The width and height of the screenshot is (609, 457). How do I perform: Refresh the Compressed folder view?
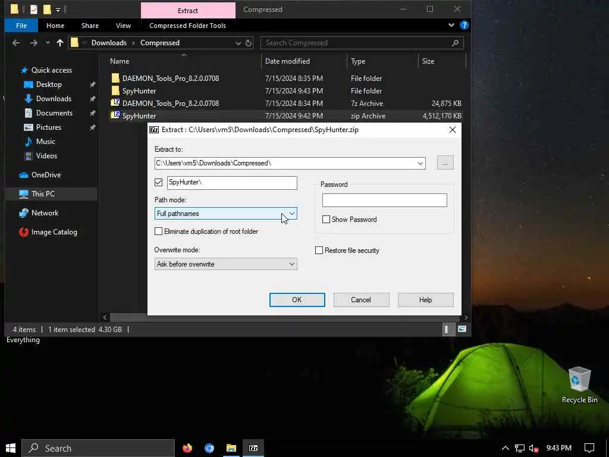(x=249, y=43)
